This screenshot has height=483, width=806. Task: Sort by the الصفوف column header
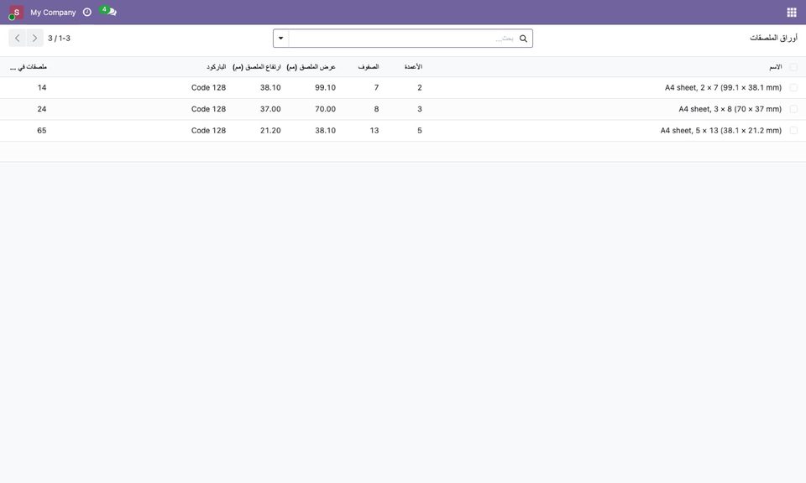369,67
